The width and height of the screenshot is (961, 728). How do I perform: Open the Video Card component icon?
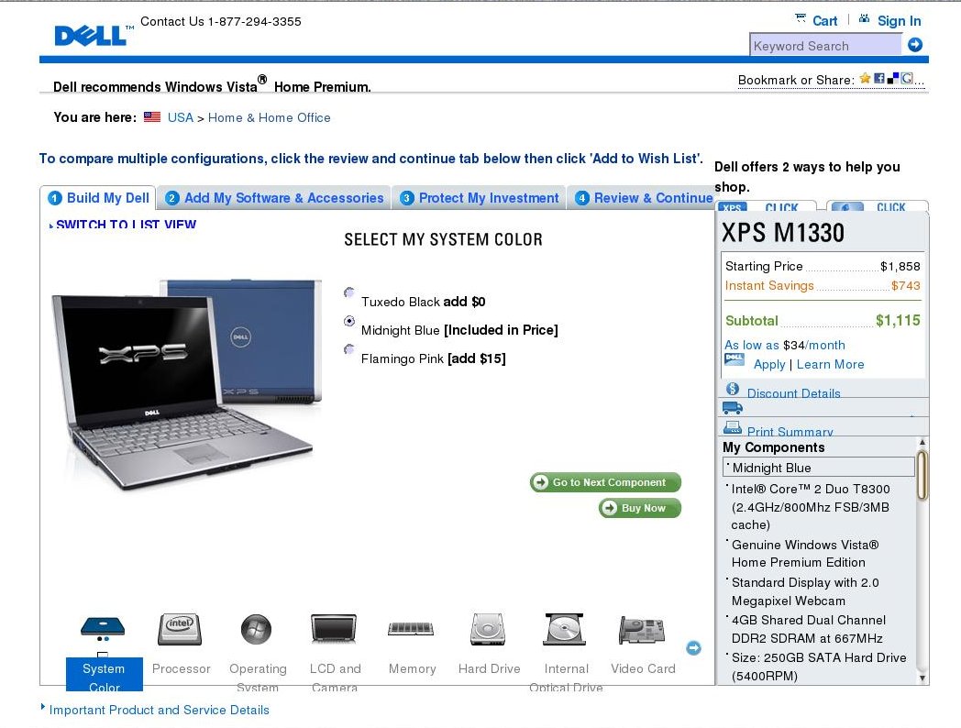click(x=642, y=630)
